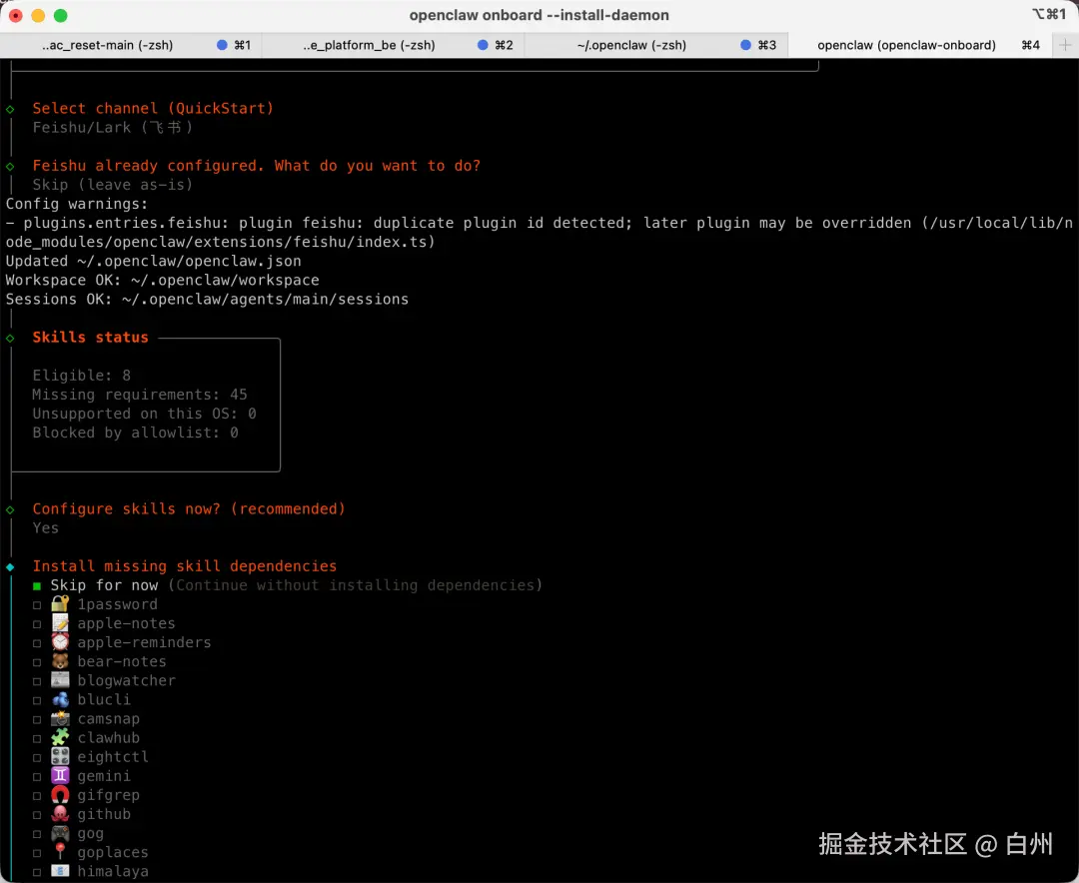Check the bear-notes skill checkbox
1079x883 pixels.
(37, 662)
